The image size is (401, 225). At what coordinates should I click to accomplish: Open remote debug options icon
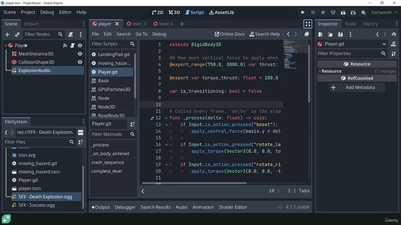333,12
